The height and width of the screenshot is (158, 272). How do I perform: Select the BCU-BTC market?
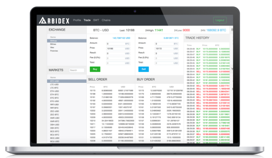coord(67,135)
